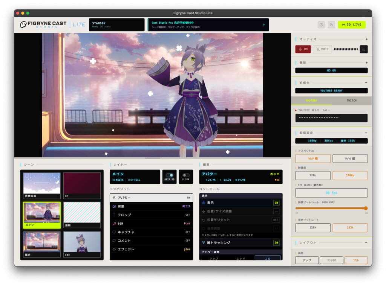Open the audio mixer settings icon

point(364,49)
